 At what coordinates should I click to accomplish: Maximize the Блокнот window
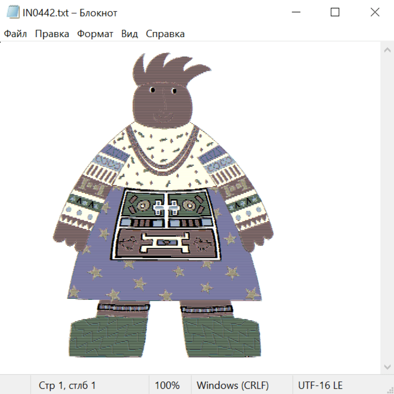(335, 13)
